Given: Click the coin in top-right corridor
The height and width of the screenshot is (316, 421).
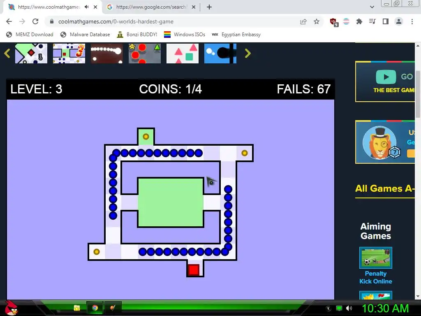Looking at the screenshot, I should click(x=244, y=153).
